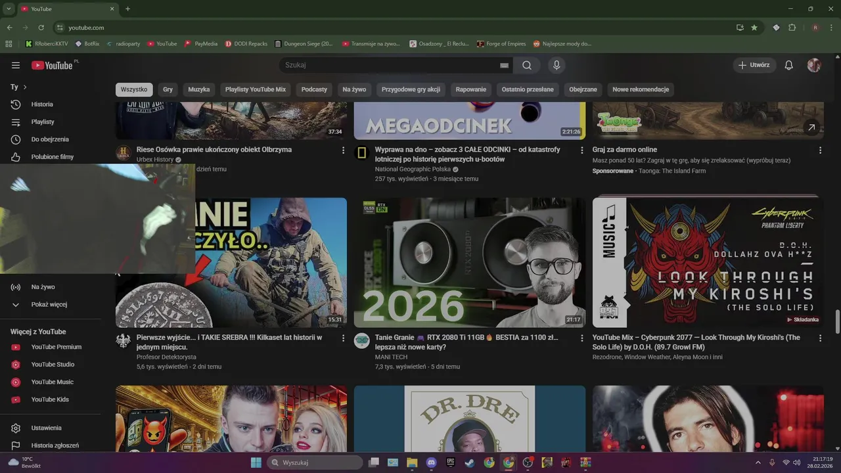Image resolution: width=841 pixels, height=473 pixels.
Task: Open Profesor Detektorysta channel name link
Action: tap(166, 357)
